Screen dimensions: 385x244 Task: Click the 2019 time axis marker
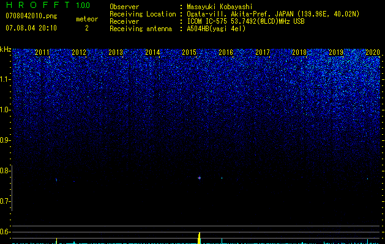coord(336,52)
